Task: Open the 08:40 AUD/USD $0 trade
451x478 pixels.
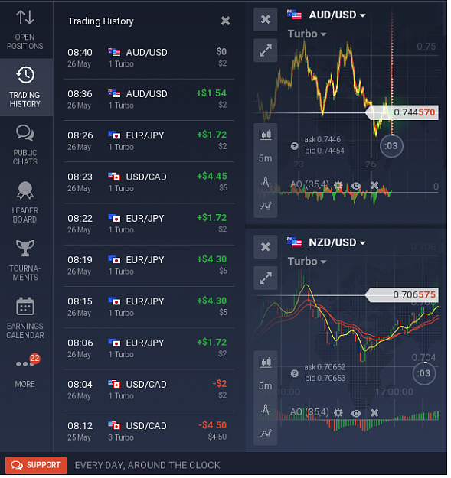Action: [149, 58]
